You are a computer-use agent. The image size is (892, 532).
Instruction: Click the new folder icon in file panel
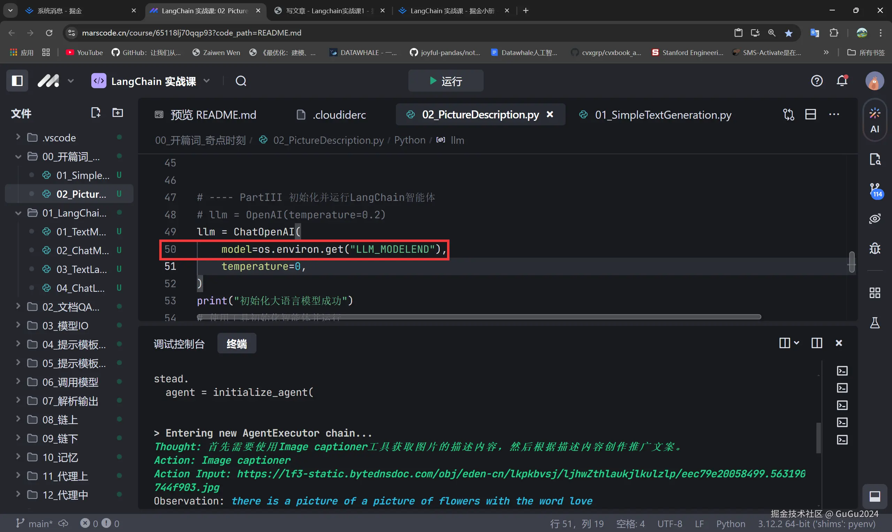pyautogui.click(x=118, y=113)
